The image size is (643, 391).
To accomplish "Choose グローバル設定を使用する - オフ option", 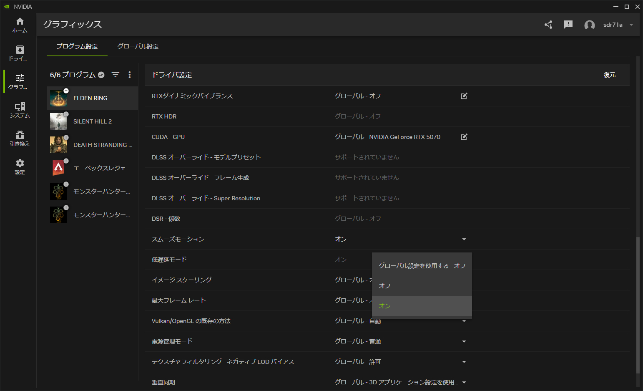I will point(422,266).
